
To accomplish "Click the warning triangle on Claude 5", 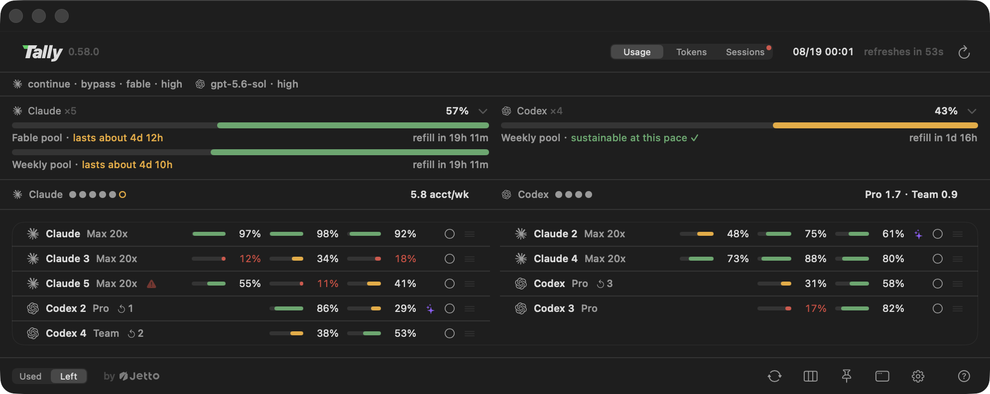I will [x=151, y=284].
